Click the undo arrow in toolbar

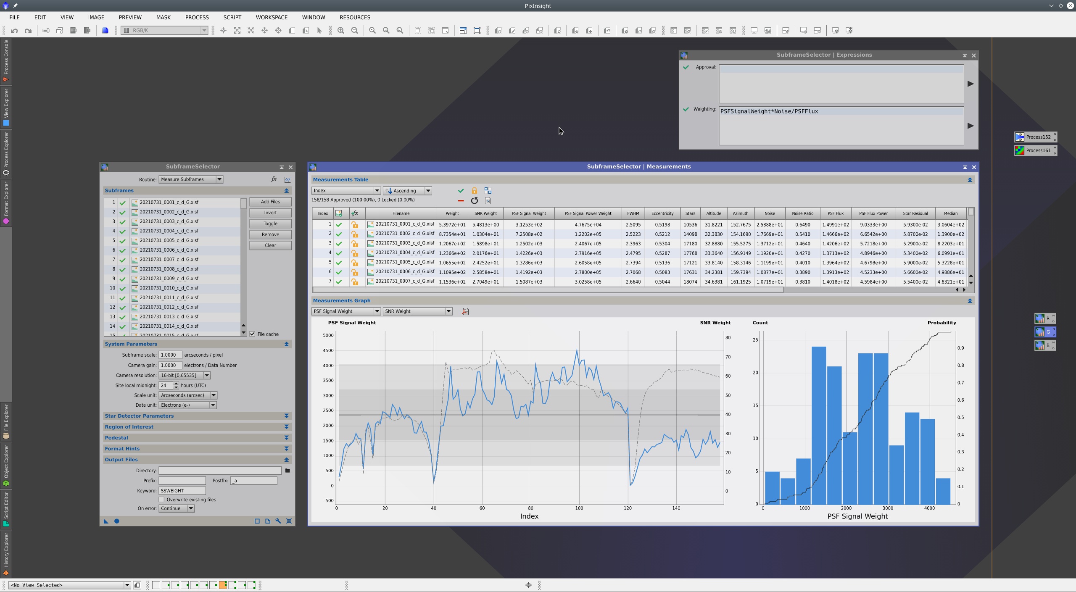[14, 30]
